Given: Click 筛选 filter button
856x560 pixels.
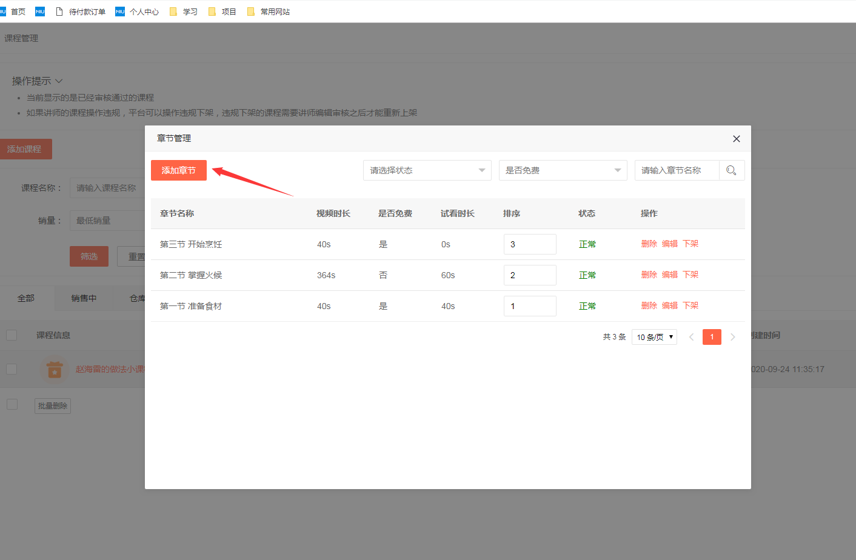Looking at the screenshot, I should [x=89, y=256].
